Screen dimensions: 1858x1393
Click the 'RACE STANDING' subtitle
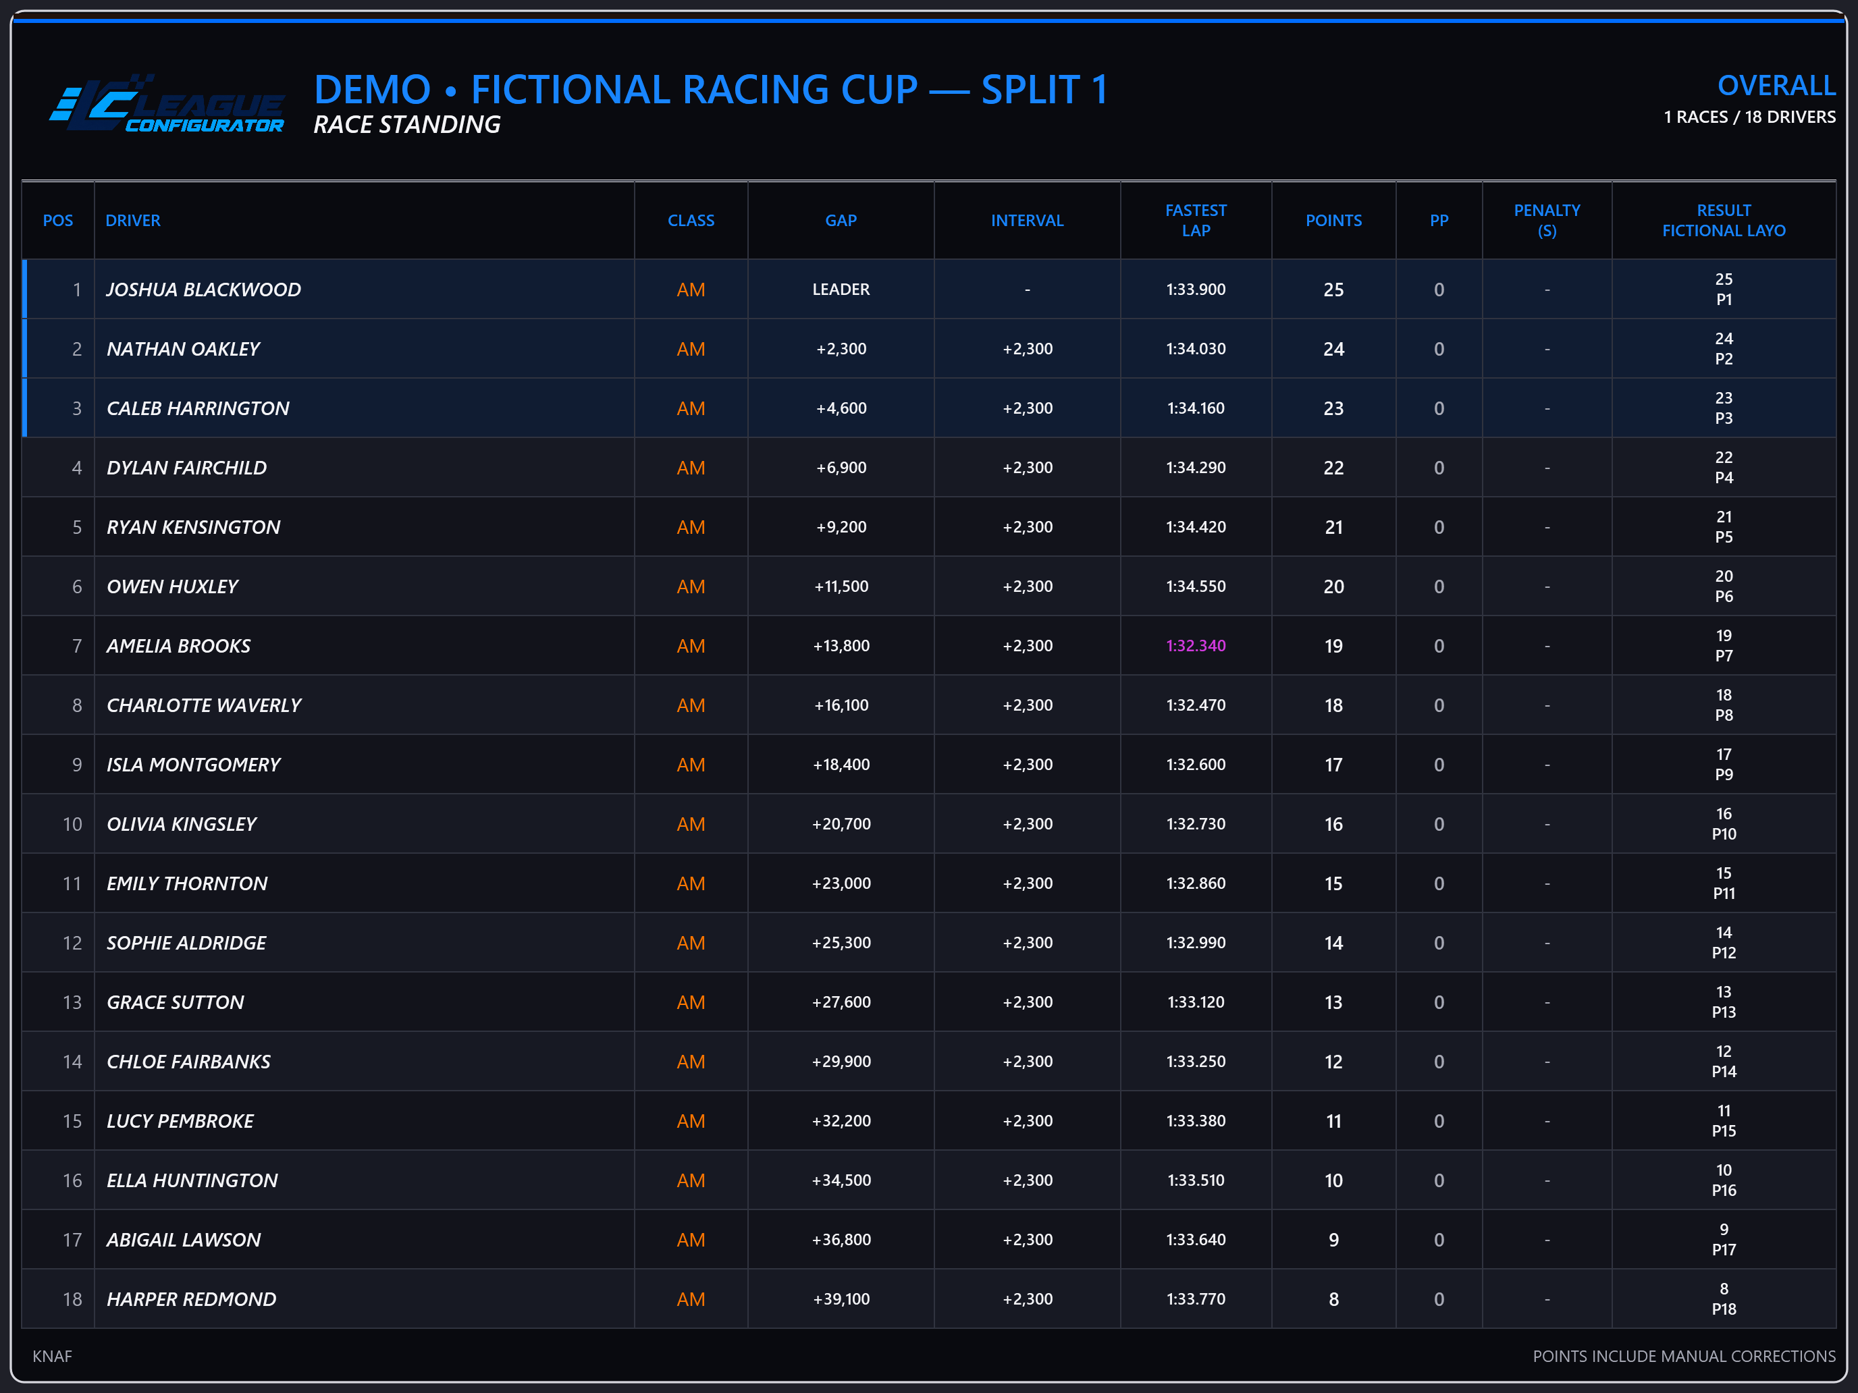click(x=406, y=124)
